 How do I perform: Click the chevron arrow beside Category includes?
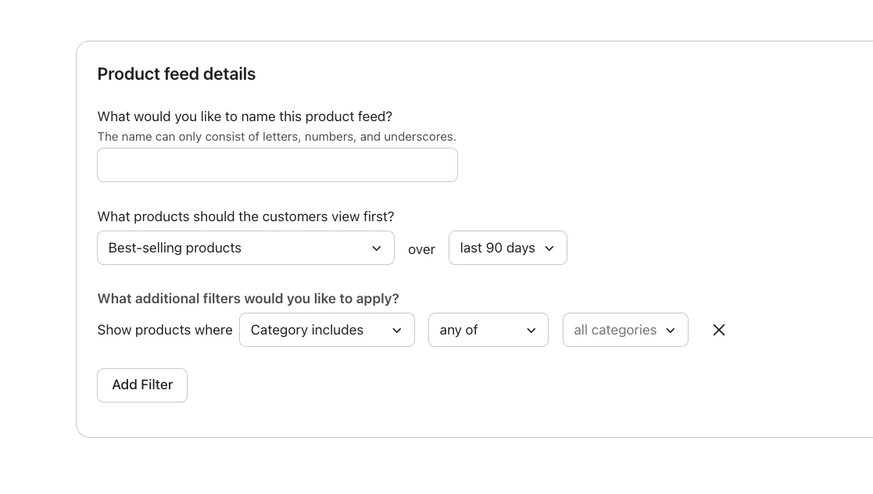[x=397, y=331]
